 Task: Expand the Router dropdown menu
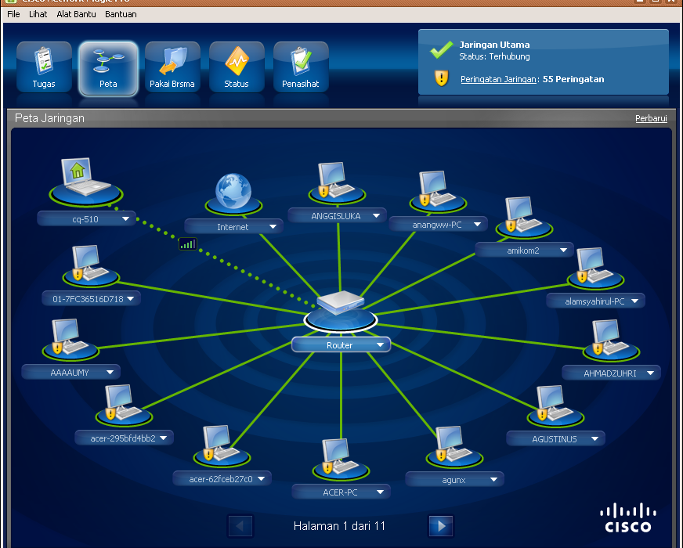tap(380, 344)
